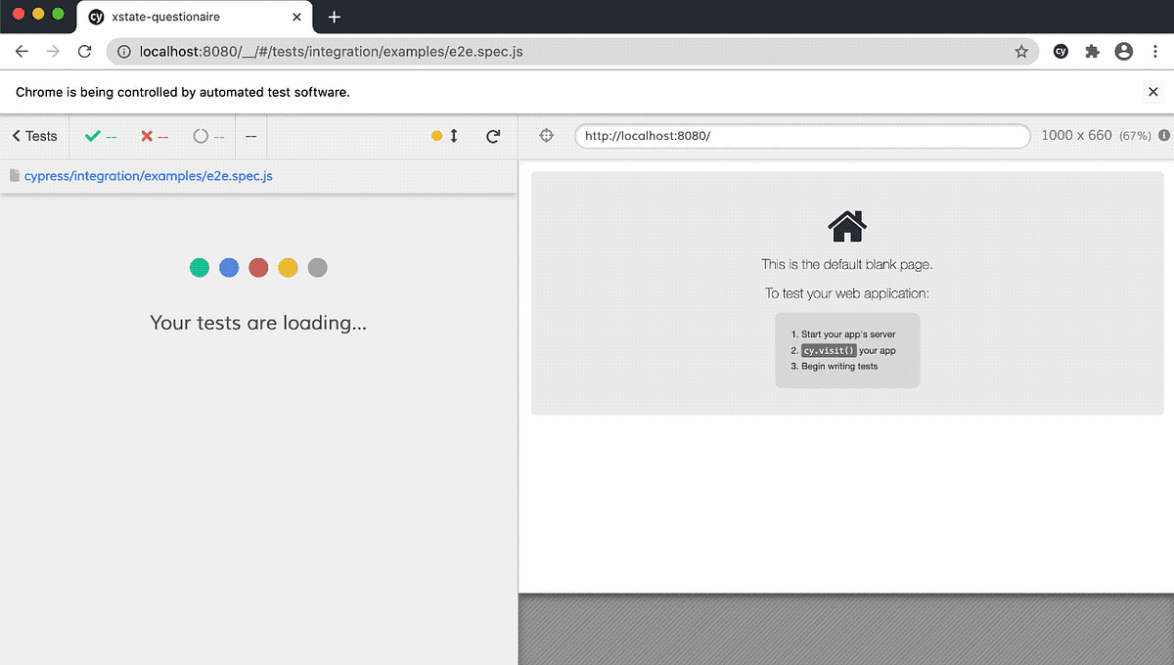This screenshot has width=1174, height=665.
Task: Open the Chrome profile menu
Action: 1123,51
